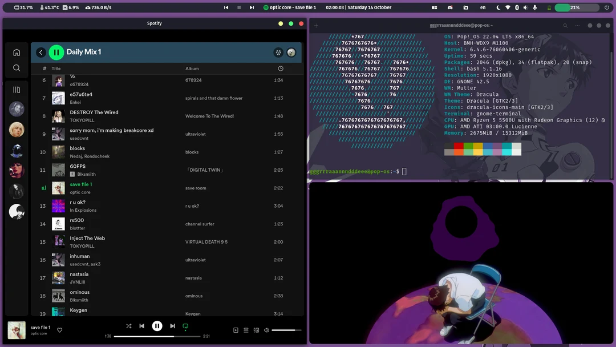The image size is (616, 347).
Task: Open Spotify Home from the sidebar
Action: [x=17, y=51]
